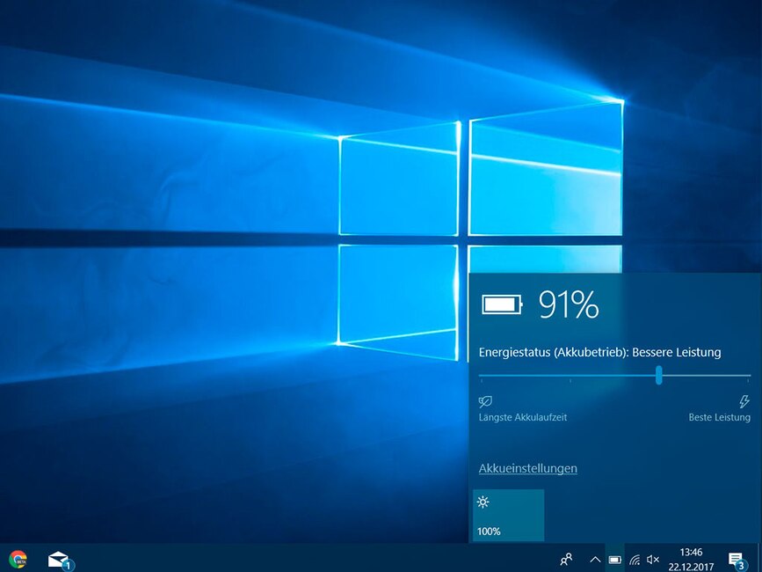This screenshot has height=572, width=762.
Task: Open the Akkueinstellungen link
Action: 527,468
